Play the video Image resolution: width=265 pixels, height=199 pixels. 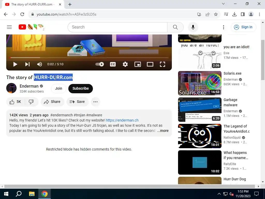pos(15,64)
